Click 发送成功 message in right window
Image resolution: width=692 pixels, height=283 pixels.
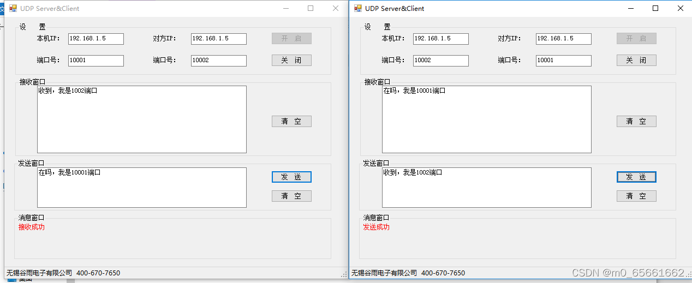pos(377,227)
